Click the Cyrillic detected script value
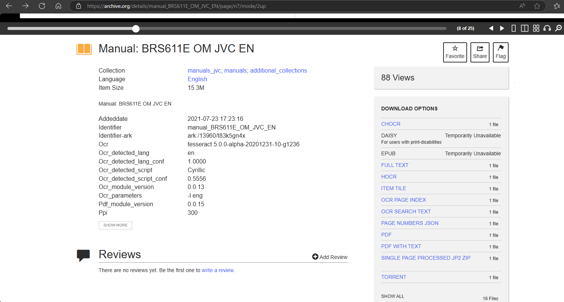 (x=196, y=170)
